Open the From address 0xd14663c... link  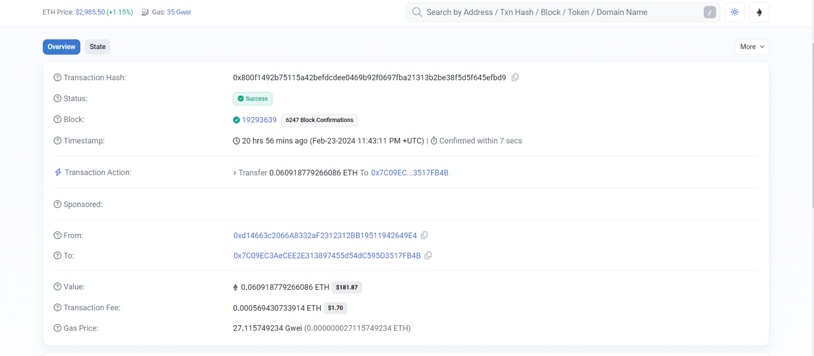pyautogui.click(x=325, y=235)
